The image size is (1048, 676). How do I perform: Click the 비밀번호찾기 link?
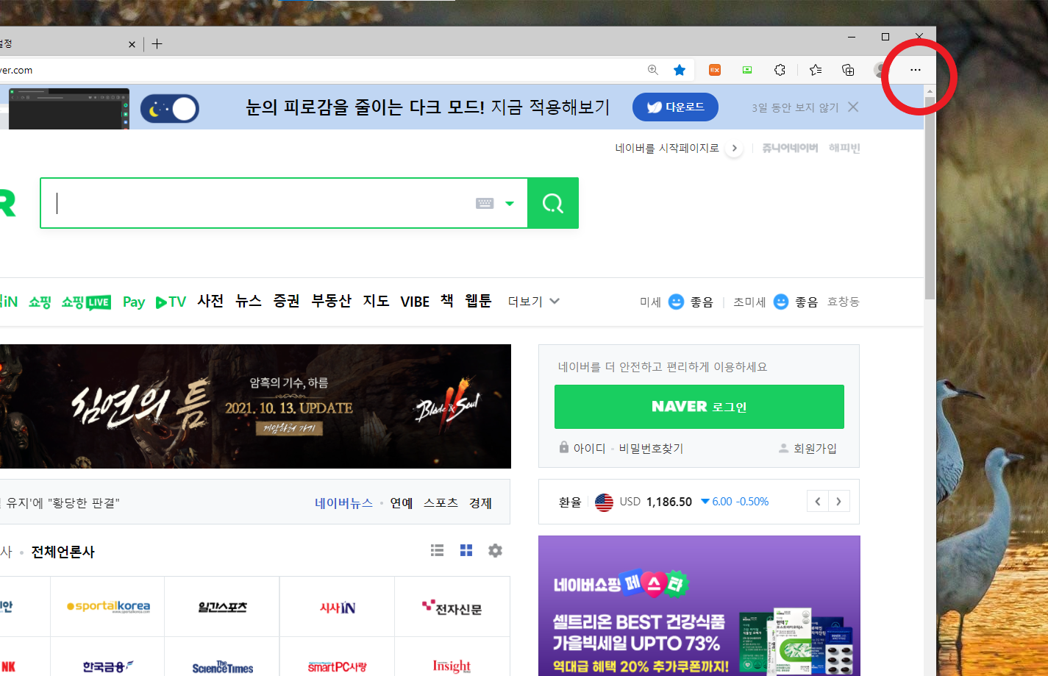(651, 448)
